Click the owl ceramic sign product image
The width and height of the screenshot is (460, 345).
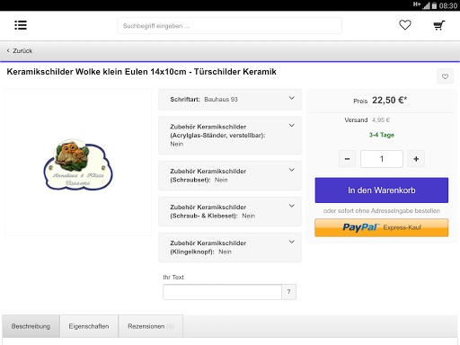(78, 164)
